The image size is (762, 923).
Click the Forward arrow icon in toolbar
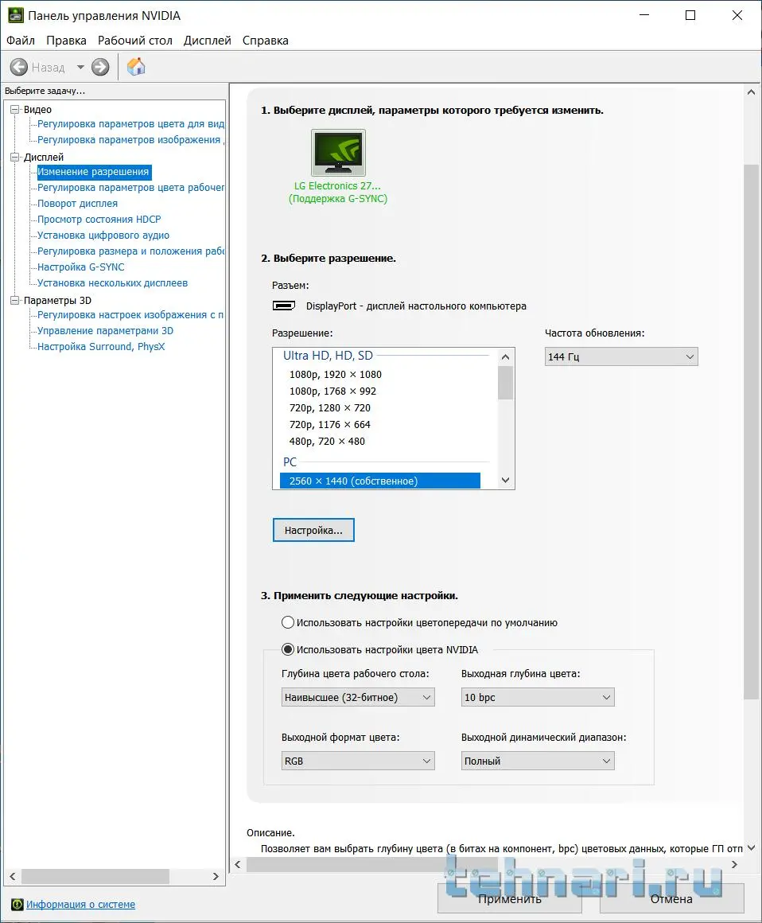click(100, 67)
